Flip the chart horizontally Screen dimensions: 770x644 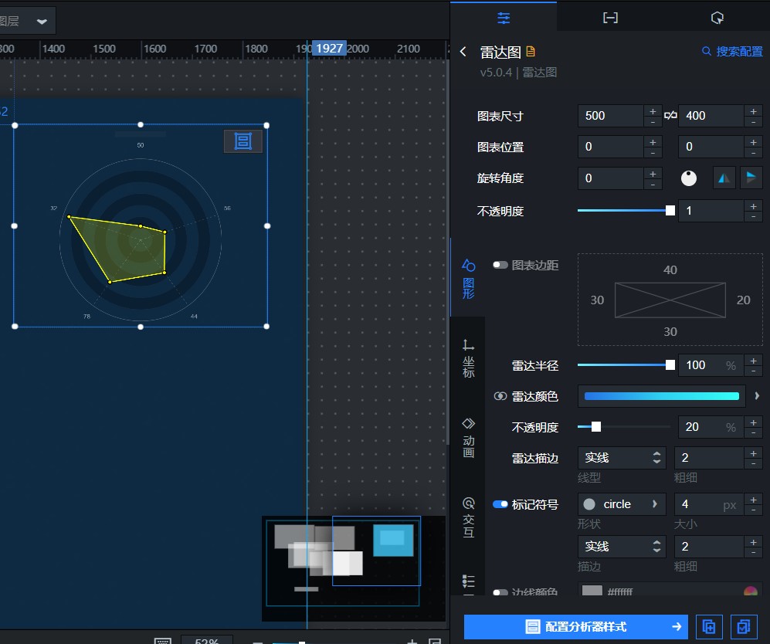(724, 178)
